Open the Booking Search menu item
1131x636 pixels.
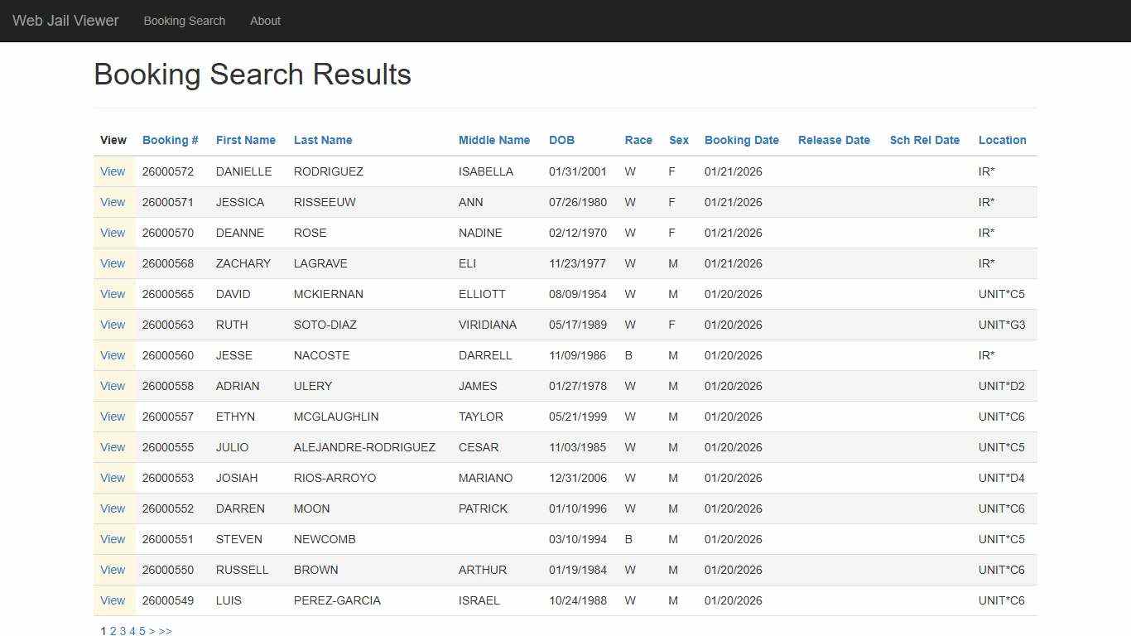coord(184,21)
